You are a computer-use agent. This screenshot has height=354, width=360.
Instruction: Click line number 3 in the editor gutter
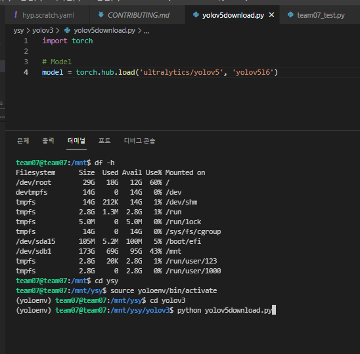[x=26, y=62]
